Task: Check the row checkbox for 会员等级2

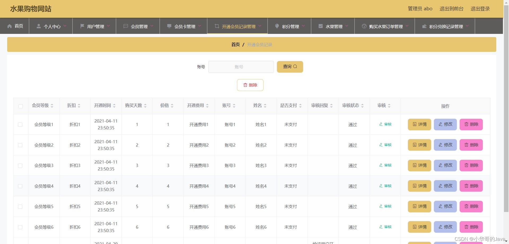Action: tap(20, 145)
